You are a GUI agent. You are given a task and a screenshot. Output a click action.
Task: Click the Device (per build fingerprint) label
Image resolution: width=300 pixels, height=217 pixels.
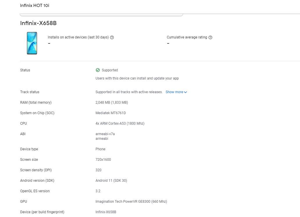(x=42, y=212)
